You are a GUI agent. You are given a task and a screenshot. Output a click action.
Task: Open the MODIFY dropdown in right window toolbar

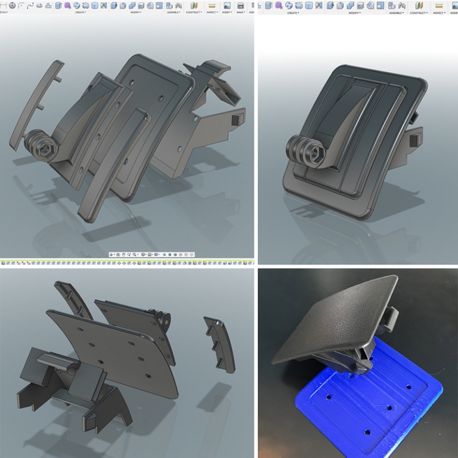(x=355, y=13)
